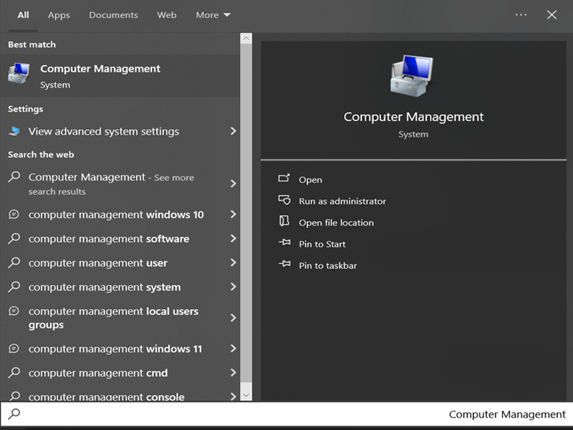Click chat icon beside computer management windows 10

tap(14, 214)
